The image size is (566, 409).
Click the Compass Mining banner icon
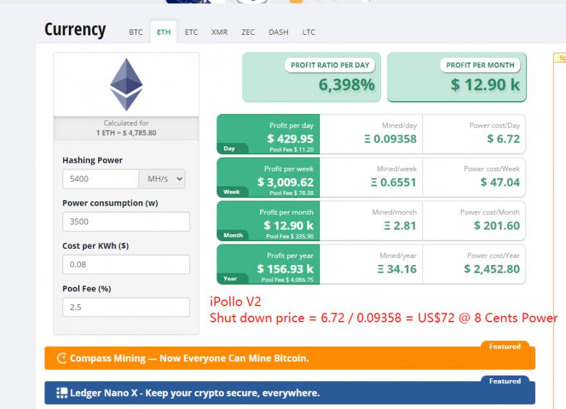click(x=62, y=358)
